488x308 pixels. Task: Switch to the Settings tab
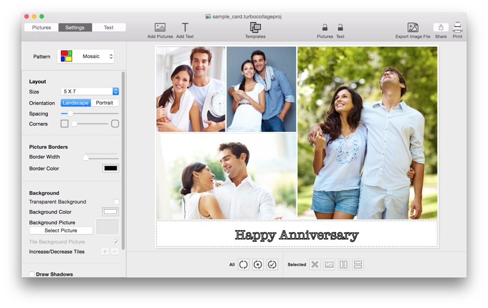tap(75, 28)
